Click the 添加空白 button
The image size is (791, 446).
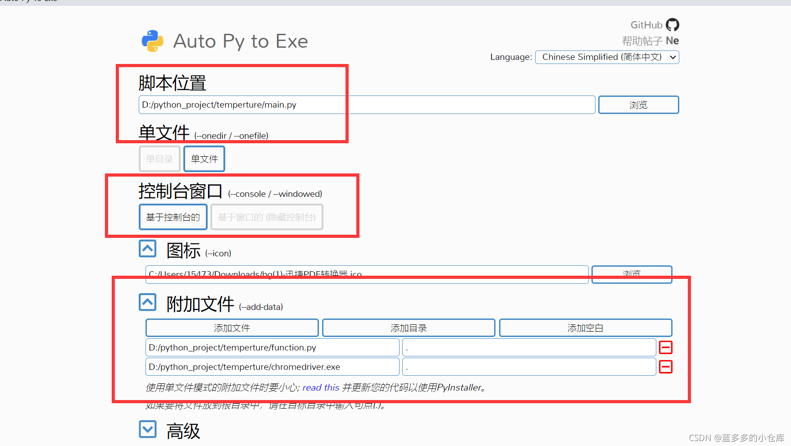(586, 328)
